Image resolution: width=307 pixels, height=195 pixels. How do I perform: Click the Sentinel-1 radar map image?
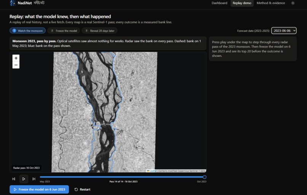pos(104,112)
